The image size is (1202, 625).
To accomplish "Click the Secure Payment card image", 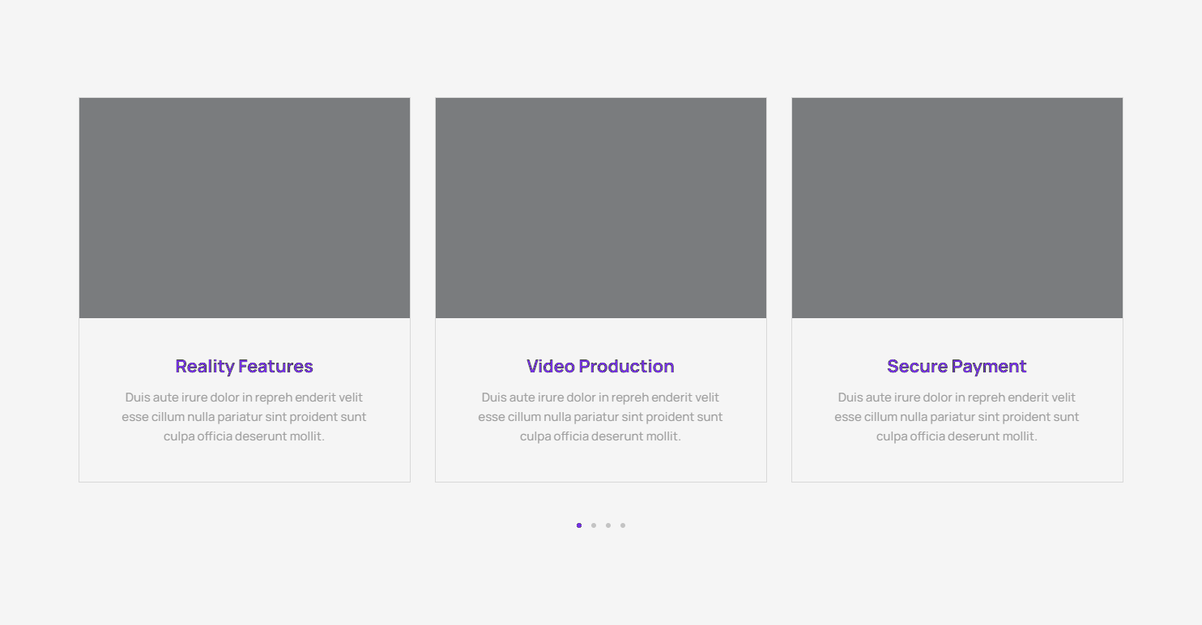I will point(957,208).
